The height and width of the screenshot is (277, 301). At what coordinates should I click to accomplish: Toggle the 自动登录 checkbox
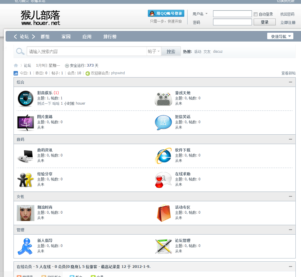[255, 14]
